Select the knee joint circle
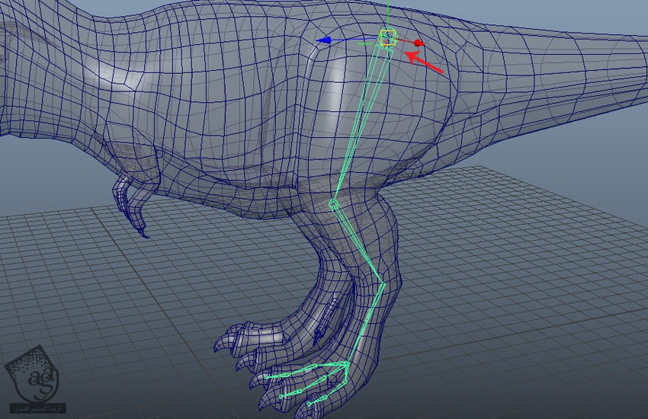 [x=333, y=204]
